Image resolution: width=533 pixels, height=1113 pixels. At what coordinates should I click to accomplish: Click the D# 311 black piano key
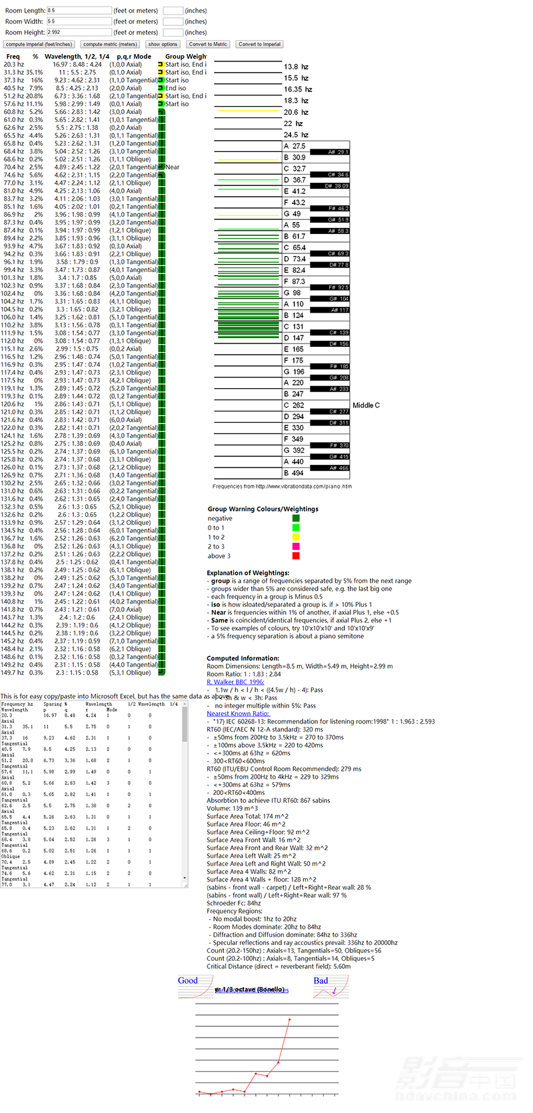pos(330,423)
